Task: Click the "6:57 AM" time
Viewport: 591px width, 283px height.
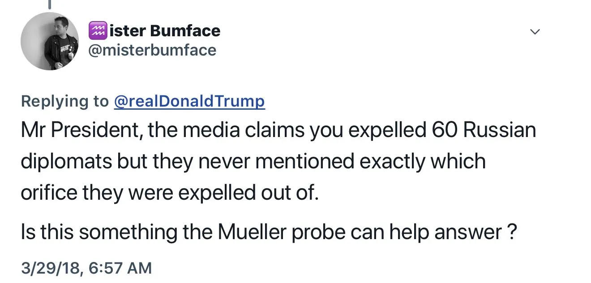Action: coord(120,268)
